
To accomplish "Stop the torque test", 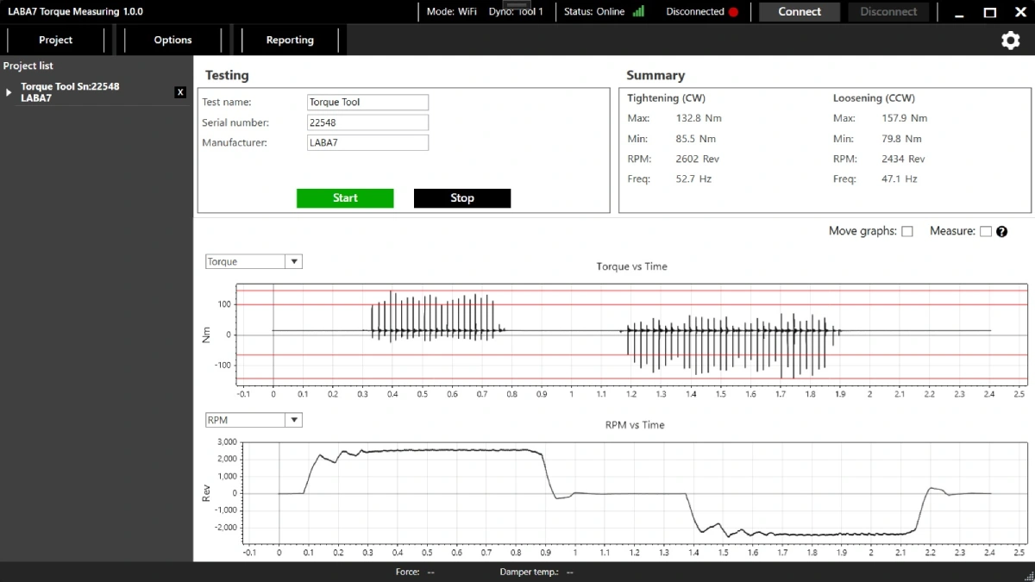I will pos(461,197).
